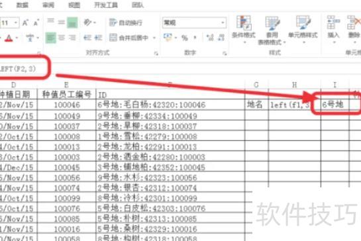Image resolution: width=361 pixels, height=241 pixels.
Task: Open the 合并后居中 dropdown arrow
Action: coord(154,38)
